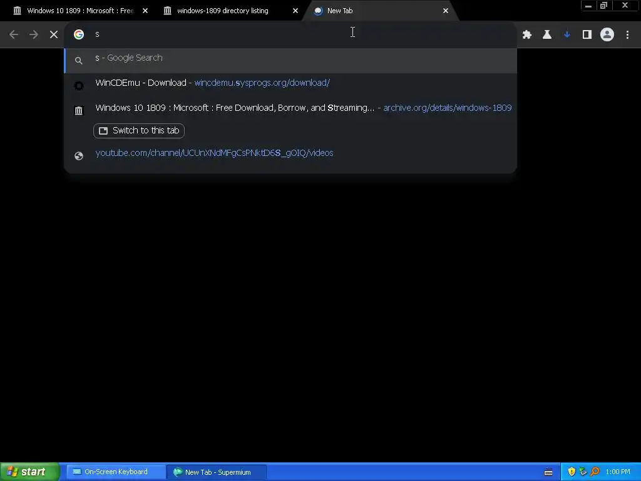Screen dimensions: 641x481
Task: Close the Windows 10 1809 tab
Action: click(x=145, y=11)
